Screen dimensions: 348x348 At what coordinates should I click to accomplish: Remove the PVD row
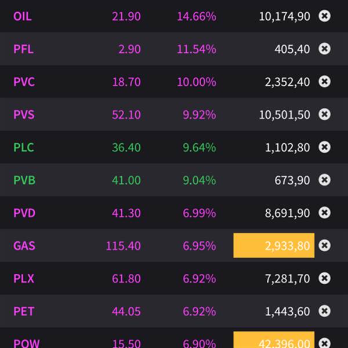[325, 213]
